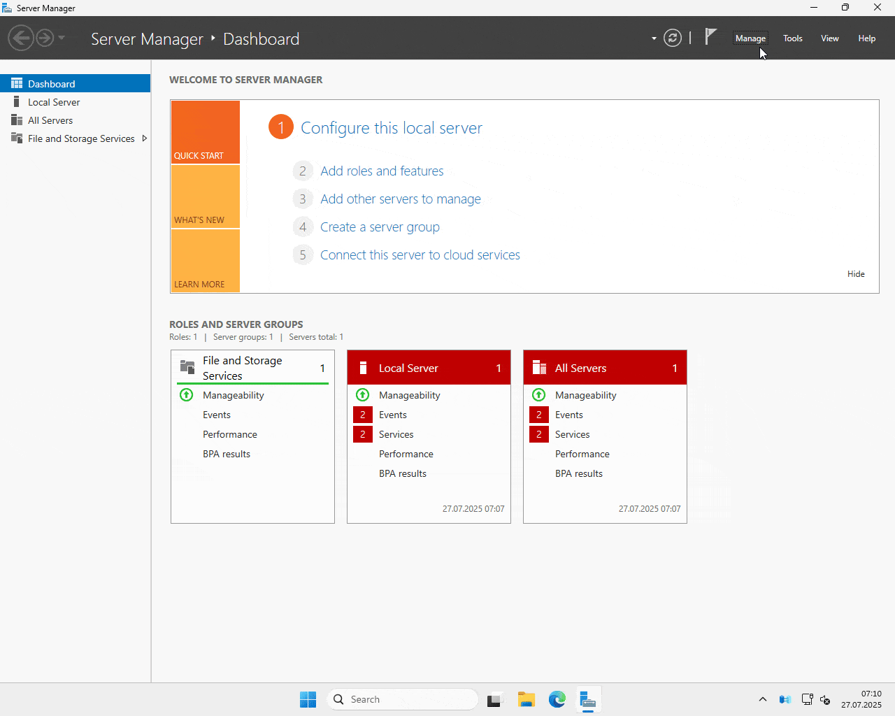The height and width of the screenshot is (716, 895).
Task: Click the back navigation arrow
Action: 21,37
